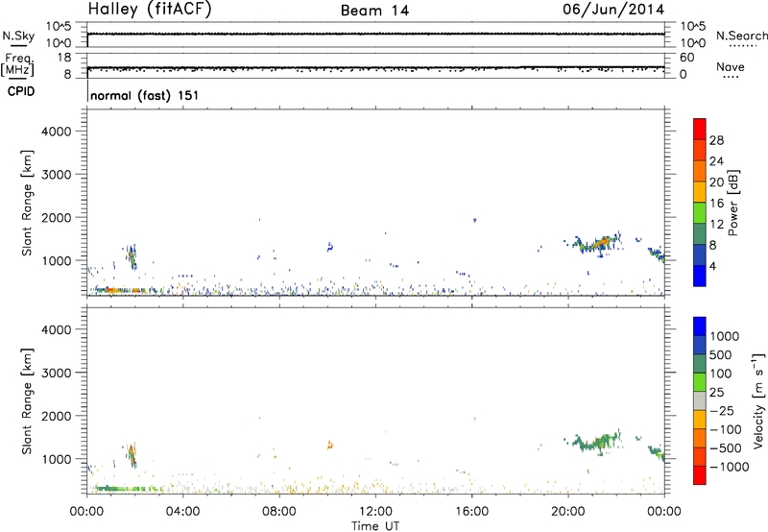
Task: Click the '500' value on Velocity colorbar
Action: pyautogui.click(x=721, y=355)
